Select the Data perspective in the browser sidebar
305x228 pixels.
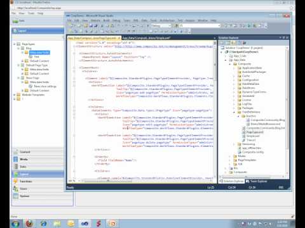[x=38, y=167]
